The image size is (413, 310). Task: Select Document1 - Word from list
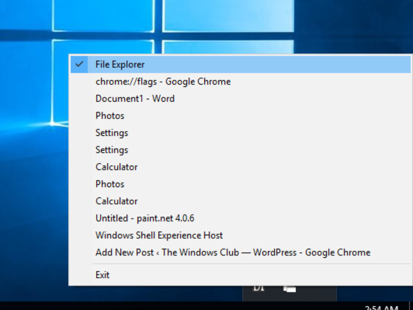[135, 99]
